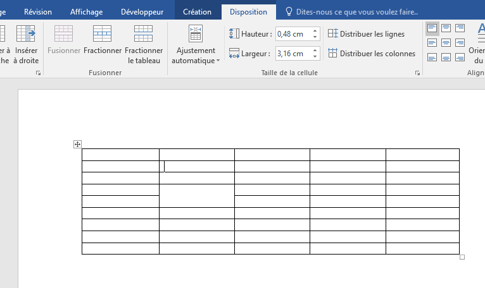Expand Taille de la cellule dialog launcher

tap(417, 73)
